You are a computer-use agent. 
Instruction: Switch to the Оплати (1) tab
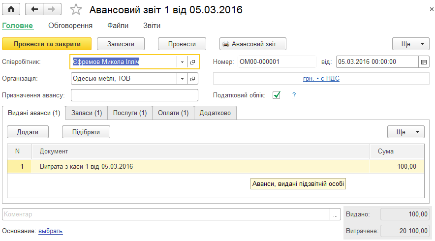pyautogui.click(x=173, y=113)
